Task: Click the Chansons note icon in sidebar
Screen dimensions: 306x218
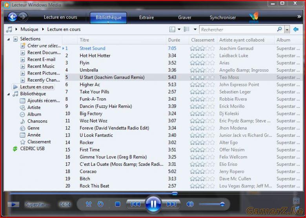Action: coord(23,121)
